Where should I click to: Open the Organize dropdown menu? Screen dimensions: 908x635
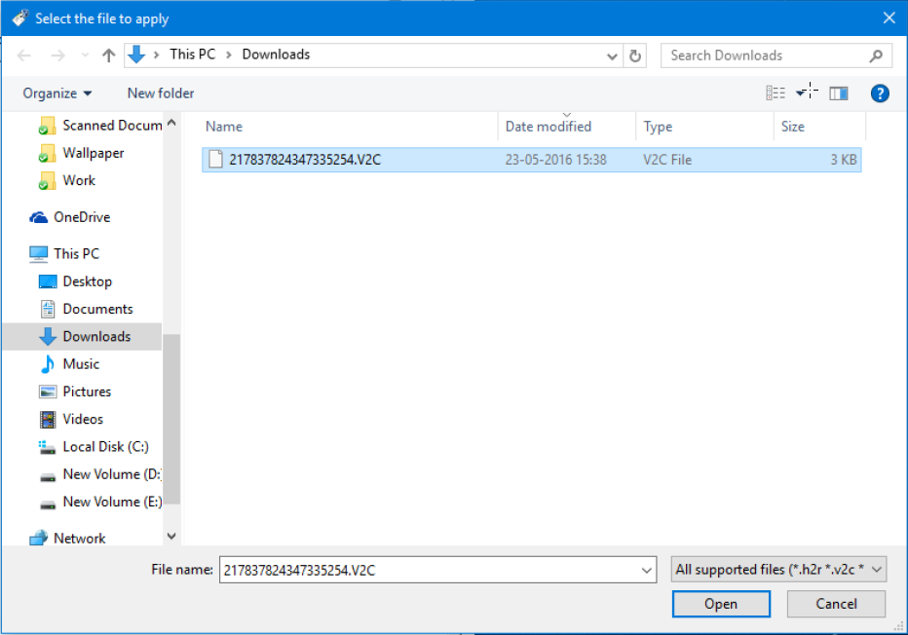click(57, 93)
